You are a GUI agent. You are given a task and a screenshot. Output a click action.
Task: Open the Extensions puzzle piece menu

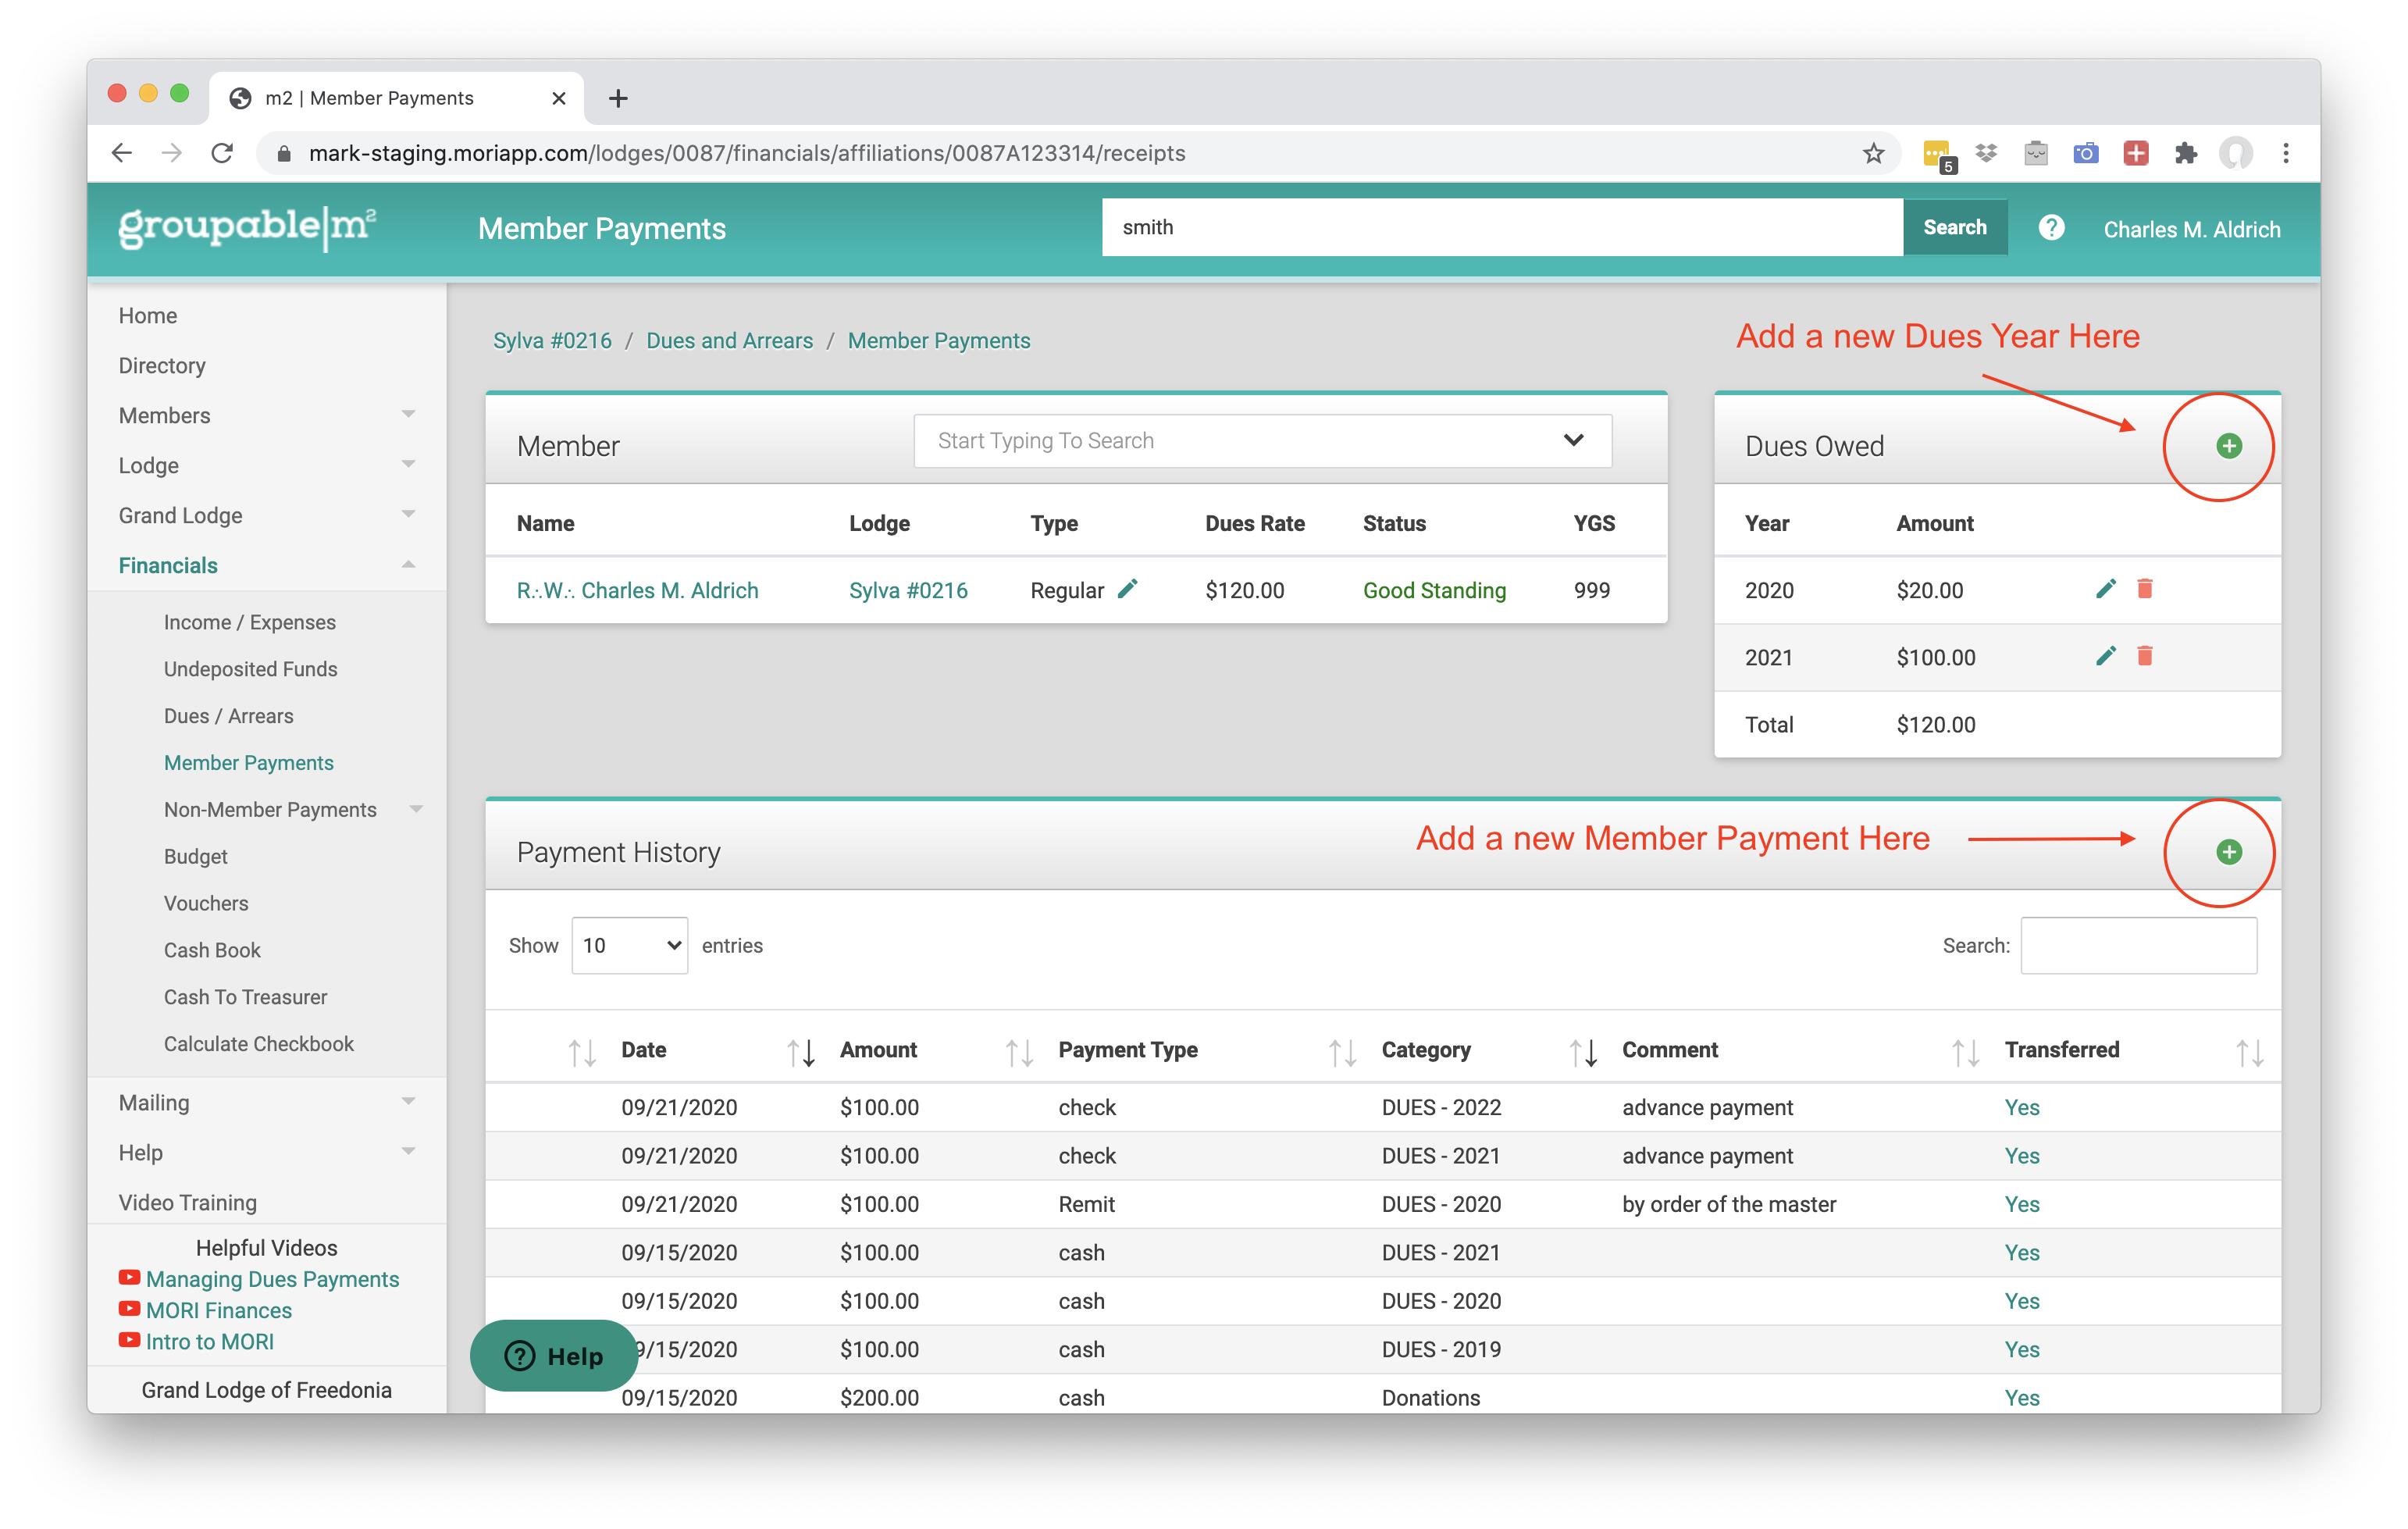pyautogui.click(x=2186, y=153)
